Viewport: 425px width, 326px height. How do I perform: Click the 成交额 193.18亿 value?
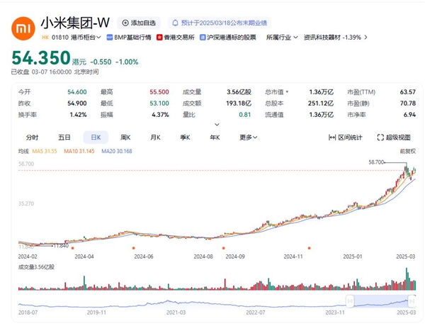point(239,103)
